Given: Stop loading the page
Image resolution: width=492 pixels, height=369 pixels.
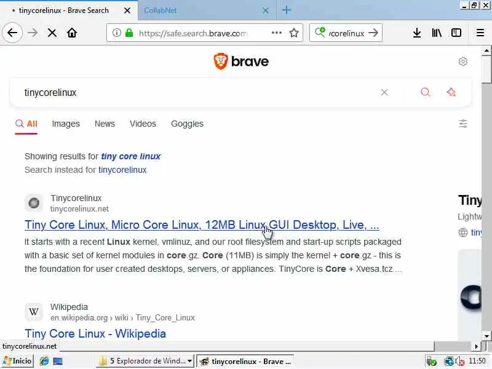Looking at the screenshot, I should [x=52, y=33].
